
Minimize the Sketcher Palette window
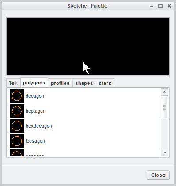click(x=151, y=6)
